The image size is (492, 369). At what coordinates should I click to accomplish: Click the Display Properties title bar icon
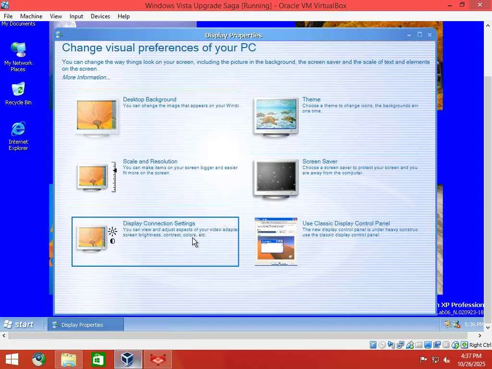coord(59,35)
